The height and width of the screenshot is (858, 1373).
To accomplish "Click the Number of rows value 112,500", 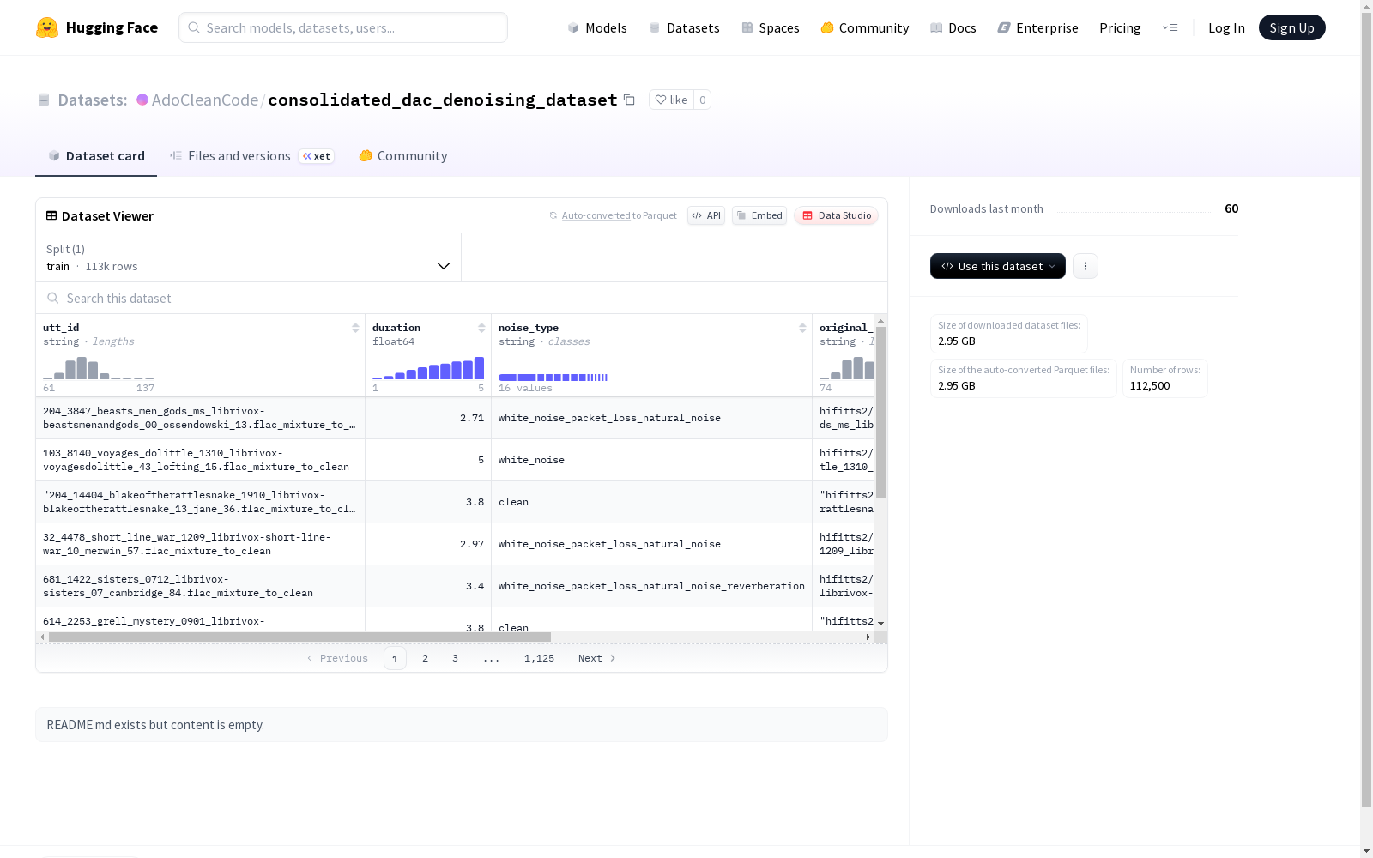I will (x=1150, y=386).
